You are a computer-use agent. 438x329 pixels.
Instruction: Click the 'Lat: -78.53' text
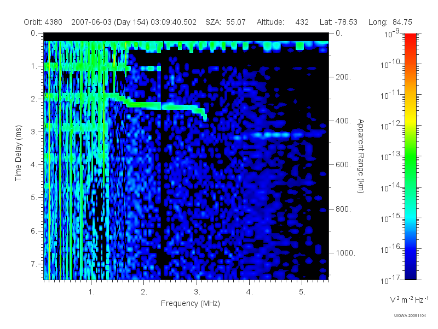338,22
